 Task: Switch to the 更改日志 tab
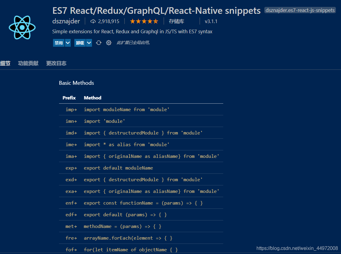(x=56, y=63)
